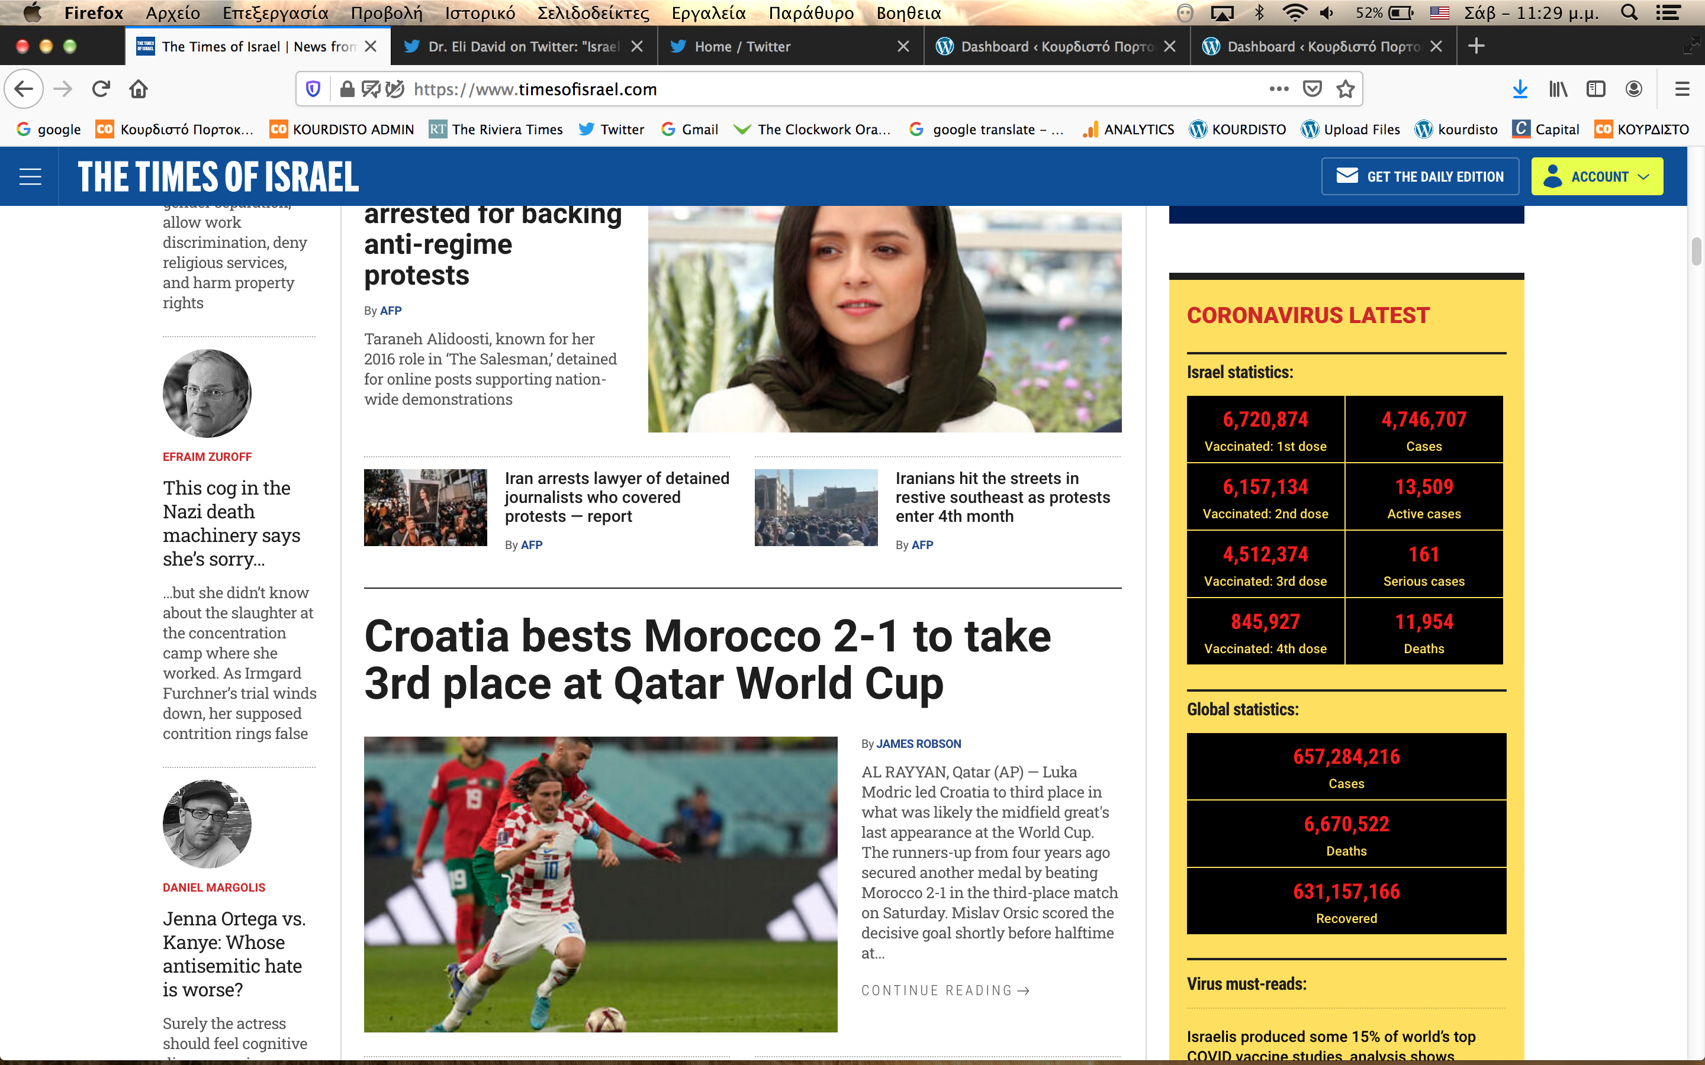The image size is (1705, 1065).
Task: Open the 'This cog in the Nazi death machinery' post
Action: tap(231, 524)
